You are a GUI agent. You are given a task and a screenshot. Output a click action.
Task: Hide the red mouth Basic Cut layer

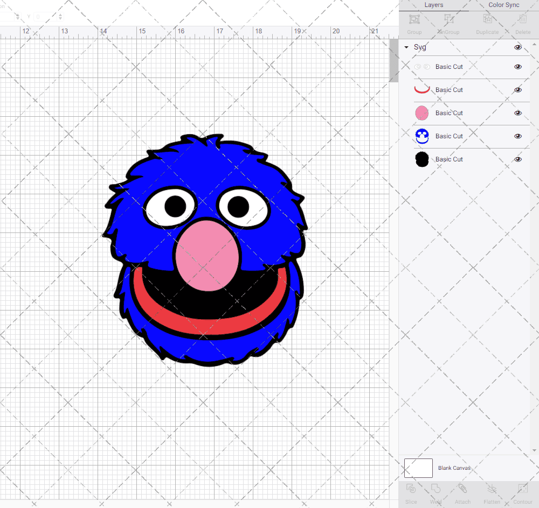517,90
